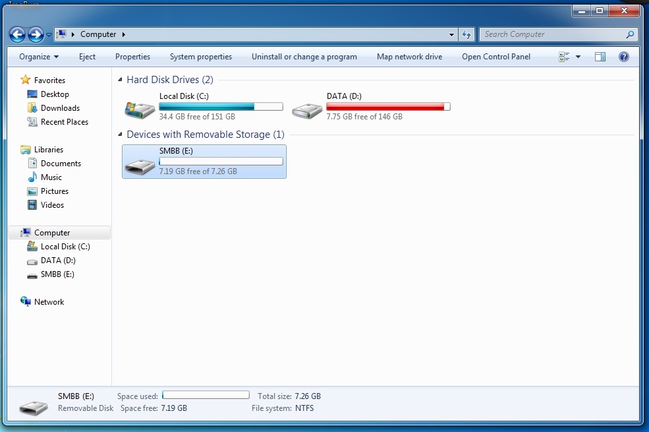The width and height of the screenshot is (649, 432).
Task: Go back with the Back arrow button
Action: pos(17,34)
